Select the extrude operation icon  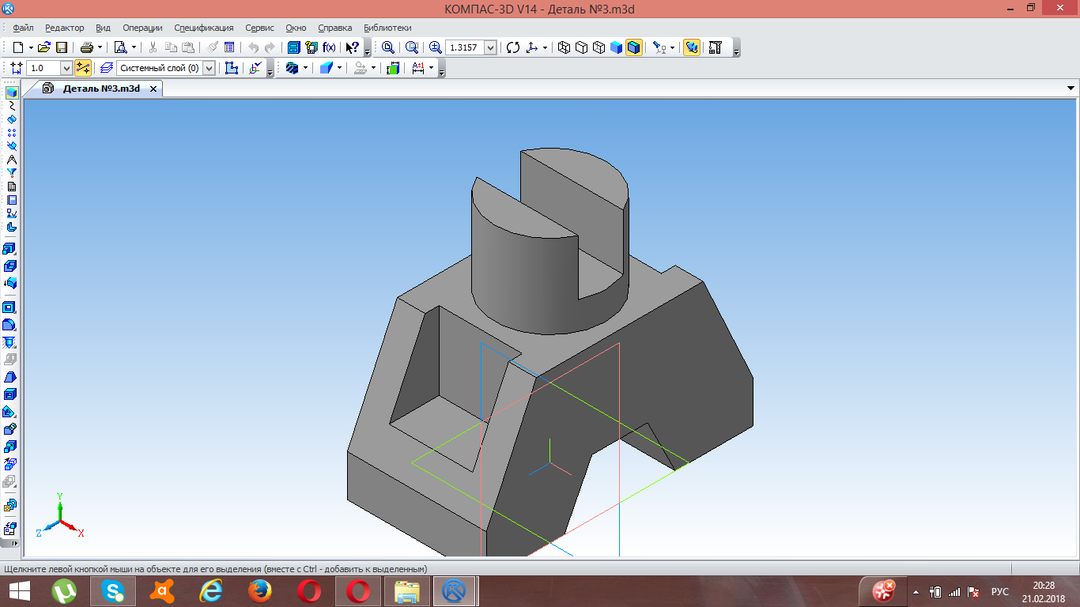[10, 249]
